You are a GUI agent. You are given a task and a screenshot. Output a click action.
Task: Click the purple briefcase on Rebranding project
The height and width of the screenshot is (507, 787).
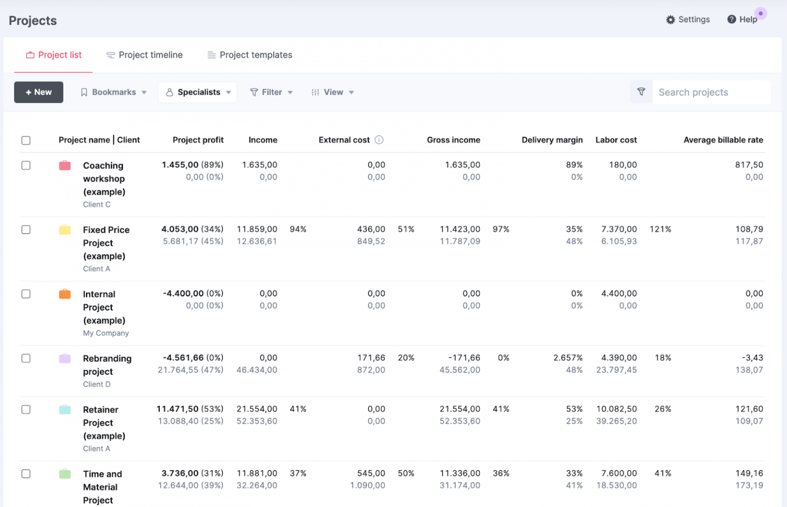(65, 358)
